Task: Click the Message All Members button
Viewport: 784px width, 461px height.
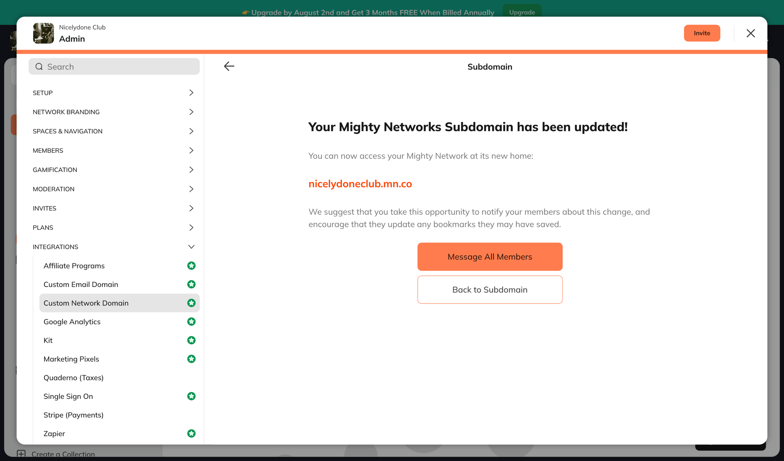Action: [490, 257]
